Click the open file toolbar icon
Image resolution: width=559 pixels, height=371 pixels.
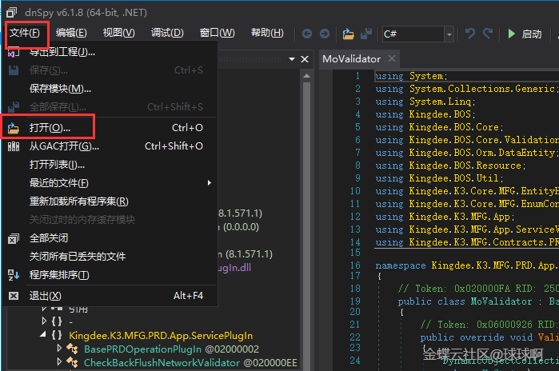click(x=348, y=34)
